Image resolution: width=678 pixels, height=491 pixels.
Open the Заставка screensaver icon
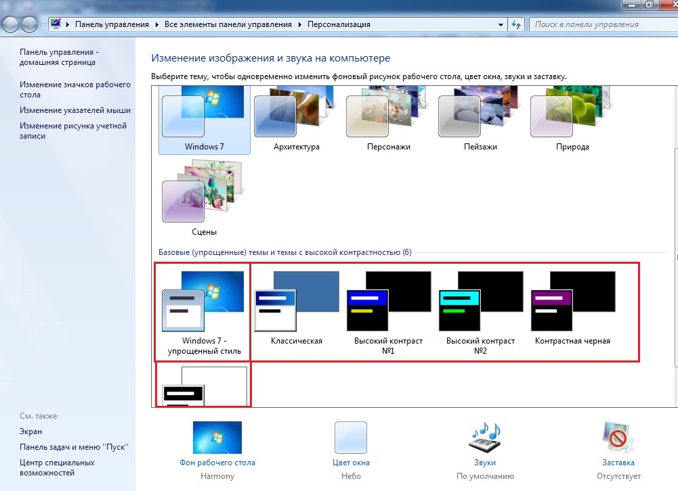pyautogui.click(x=618, y=437)
